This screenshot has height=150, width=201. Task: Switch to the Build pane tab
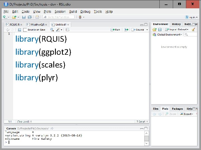click(x=187, y=24)
